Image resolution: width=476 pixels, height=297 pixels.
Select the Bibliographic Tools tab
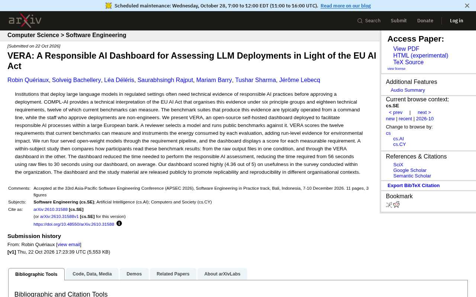(x=36, y=274)
